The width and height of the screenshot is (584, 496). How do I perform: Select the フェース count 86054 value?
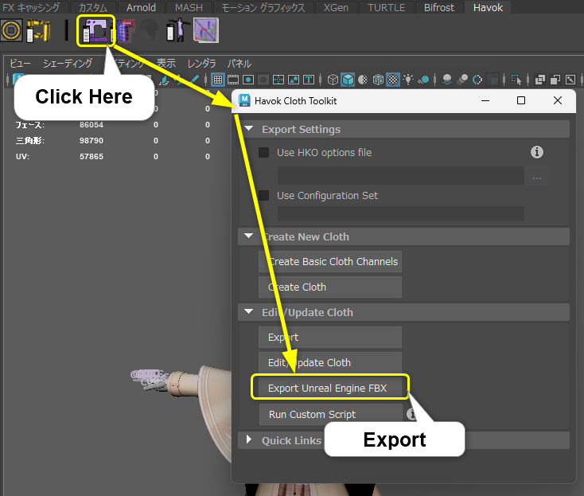pyautogui.click(x=91, y=125)
